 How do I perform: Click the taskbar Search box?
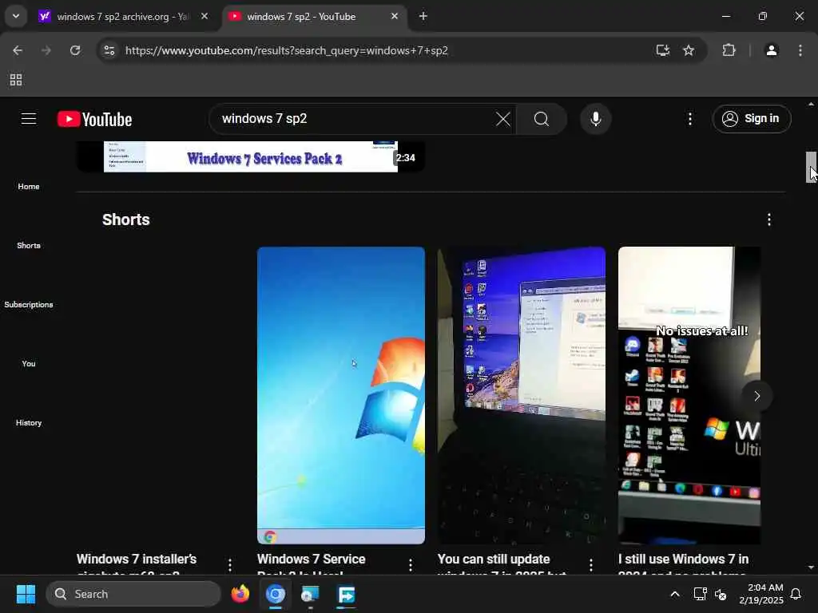[x=133, y=594]
